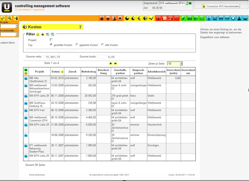This screenshot has width=249, height=181.
Task: Click the blue sliders settings icon
Action: 215,18
